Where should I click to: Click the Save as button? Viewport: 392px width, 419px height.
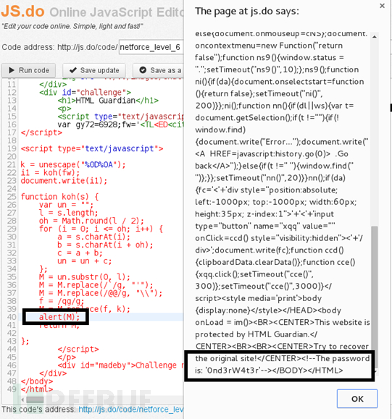pyautogui.click(x=159, y=70)
